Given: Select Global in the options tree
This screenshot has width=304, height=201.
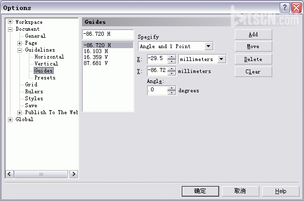Looking at the screenshot, I should pos(24,119).
